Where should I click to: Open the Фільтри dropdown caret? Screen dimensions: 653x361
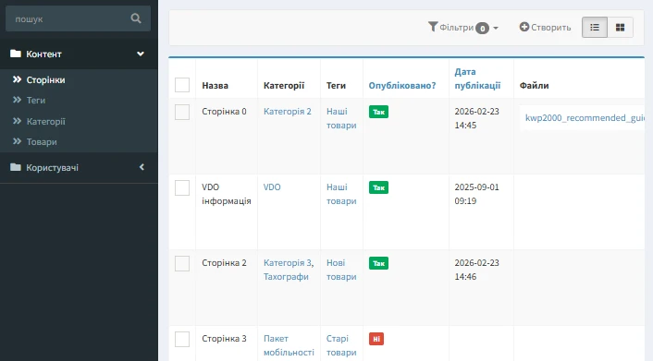pos(496,28)
